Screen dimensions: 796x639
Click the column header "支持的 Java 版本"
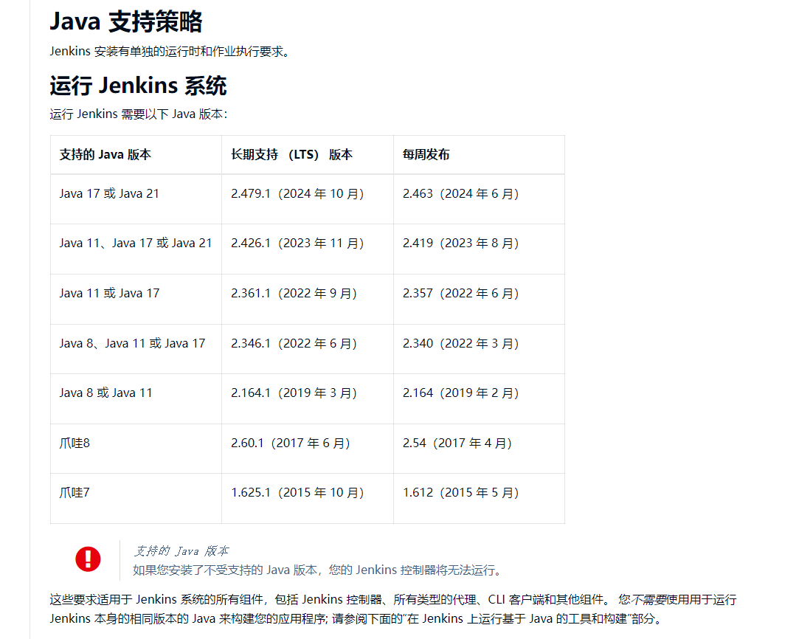pos(136,155)
